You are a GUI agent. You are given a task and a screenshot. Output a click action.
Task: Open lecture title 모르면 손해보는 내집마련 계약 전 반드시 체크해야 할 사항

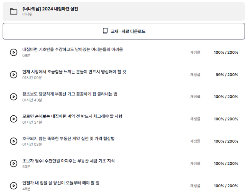coord(72,116)
